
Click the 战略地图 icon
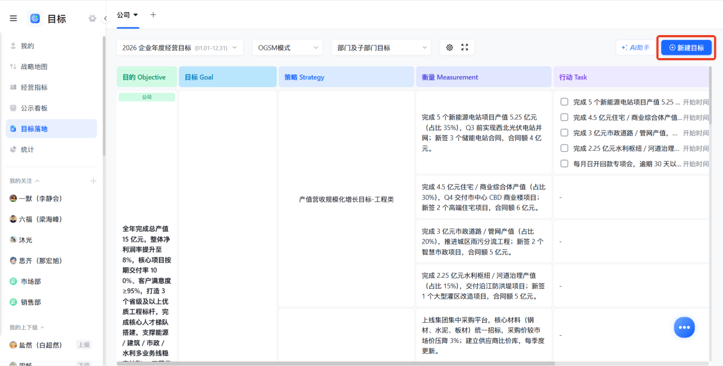(13, 67)
